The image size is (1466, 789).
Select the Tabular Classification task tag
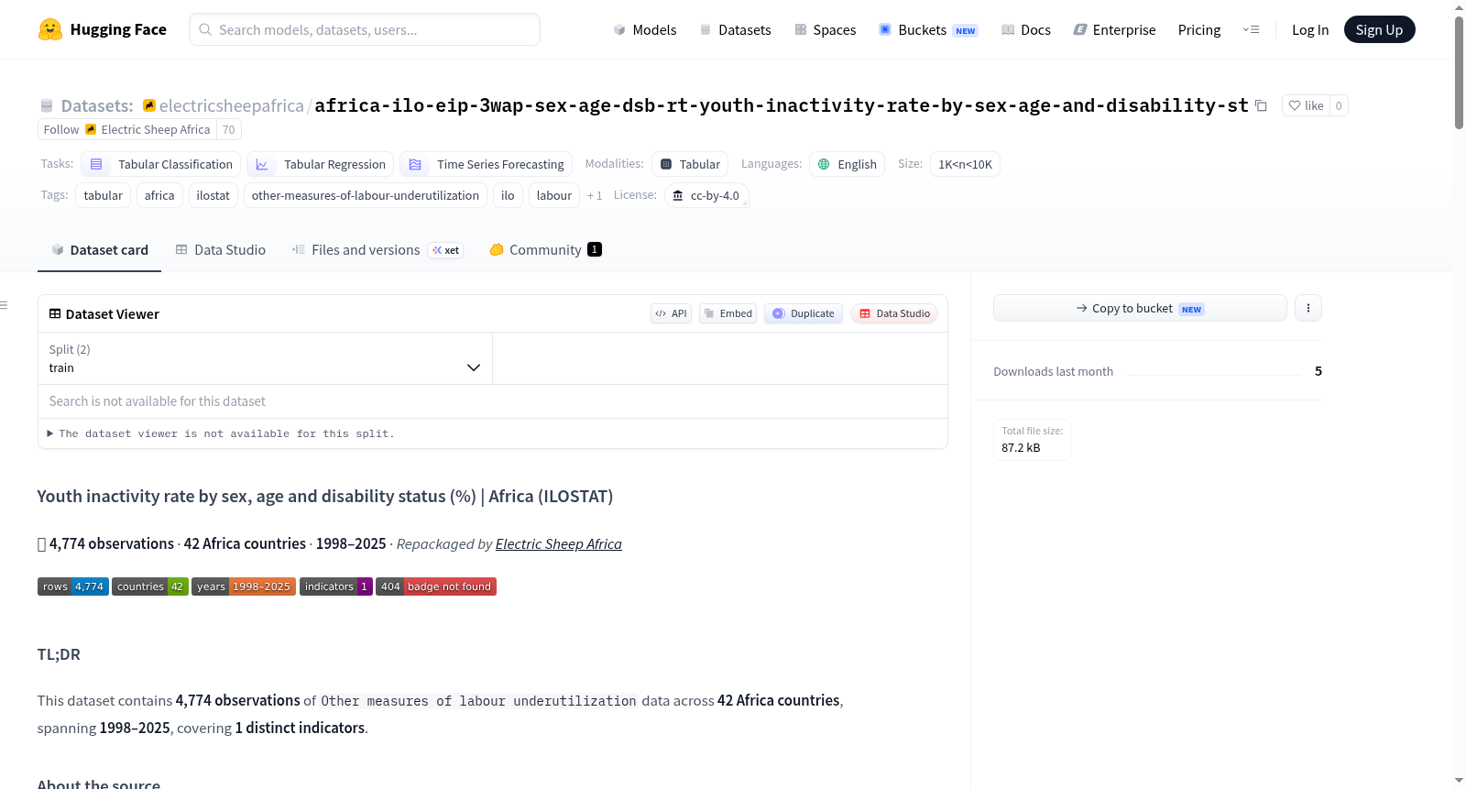[161, 164]
